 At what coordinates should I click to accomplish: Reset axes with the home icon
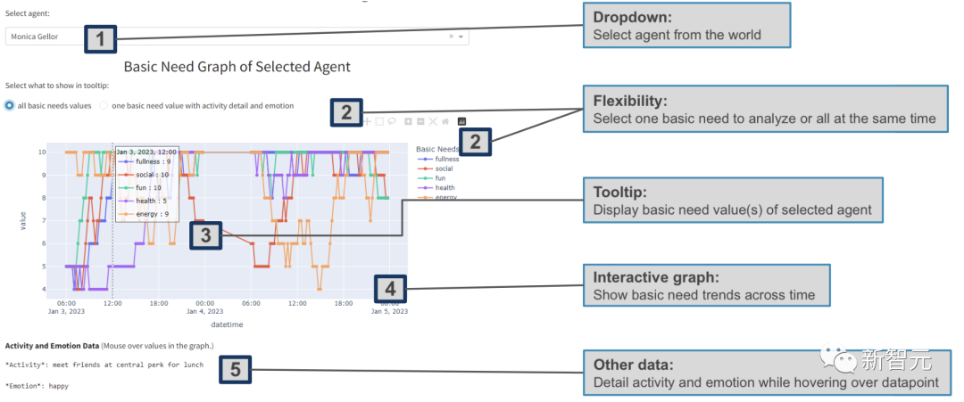pos(445,121)
